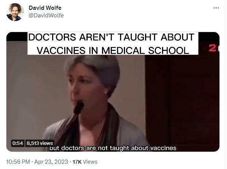Click the Apr 23, 2023 date
The width and height of the screenshot is (227, 169).
51,161
